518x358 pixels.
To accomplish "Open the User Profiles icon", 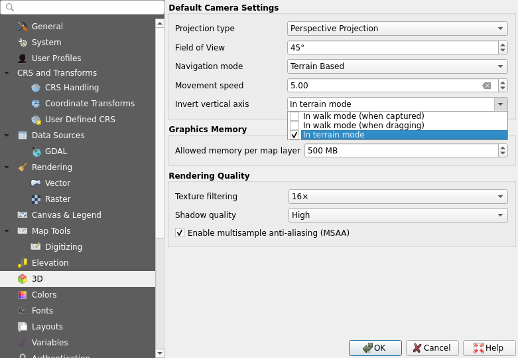I will coord(23,58).
